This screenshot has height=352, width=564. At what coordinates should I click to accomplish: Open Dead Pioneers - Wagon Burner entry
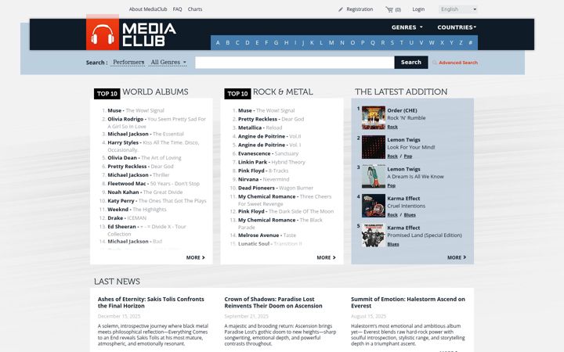[276, 188]
